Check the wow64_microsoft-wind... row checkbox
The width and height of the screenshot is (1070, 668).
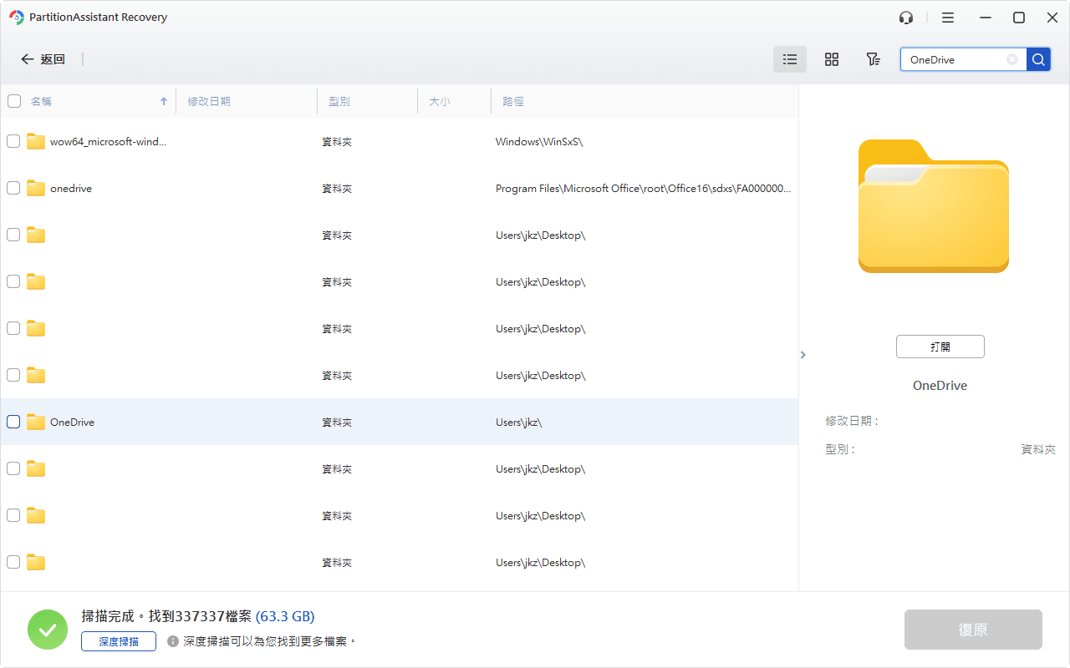pyautogui.click(x=13, y=141)
